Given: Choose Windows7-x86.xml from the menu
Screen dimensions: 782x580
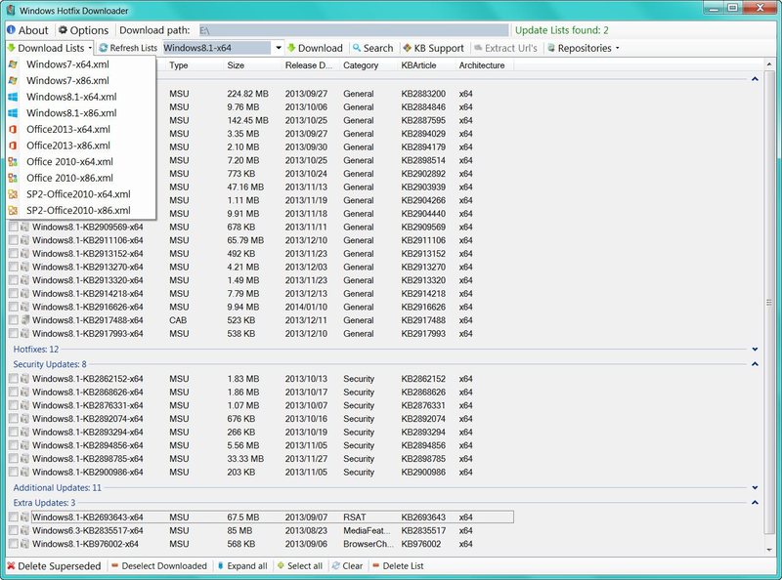Looking at the screenshot, I should pyautogui.click(x=81, y=81).
